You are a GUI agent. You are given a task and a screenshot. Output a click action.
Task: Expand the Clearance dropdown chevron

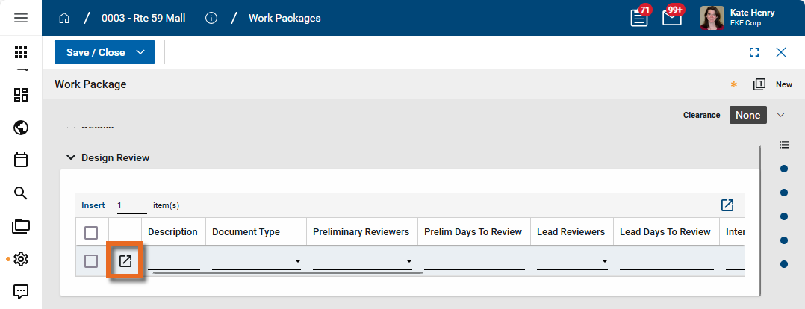coord(781,115)
